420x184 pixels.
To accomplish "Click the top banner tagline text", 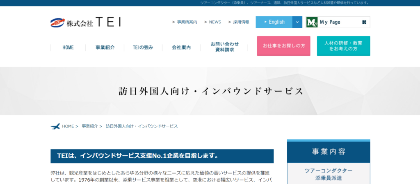I will (285, 3).
